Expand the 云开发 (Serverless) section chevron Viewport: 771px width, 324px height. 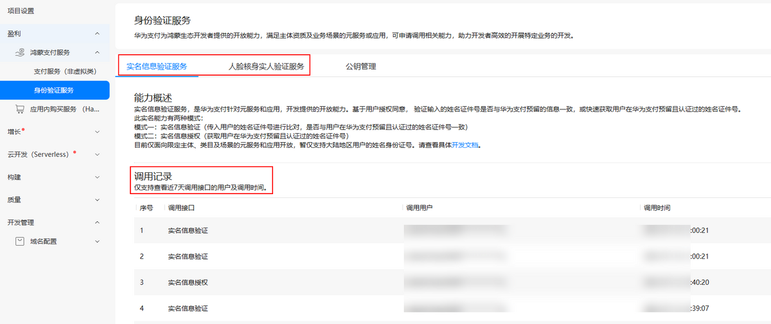click(x=97, y=155)
